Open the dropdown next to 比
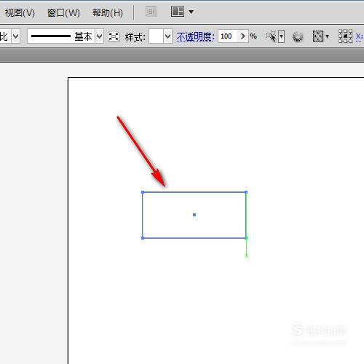Screen dimensions: 364x364 (16, 36)
